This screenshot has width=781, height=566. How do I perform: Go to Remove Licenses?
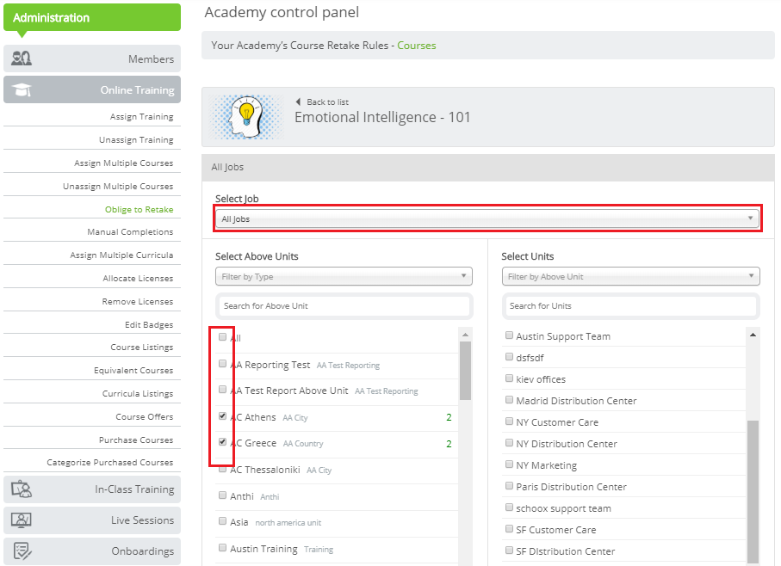coord(138,301)
